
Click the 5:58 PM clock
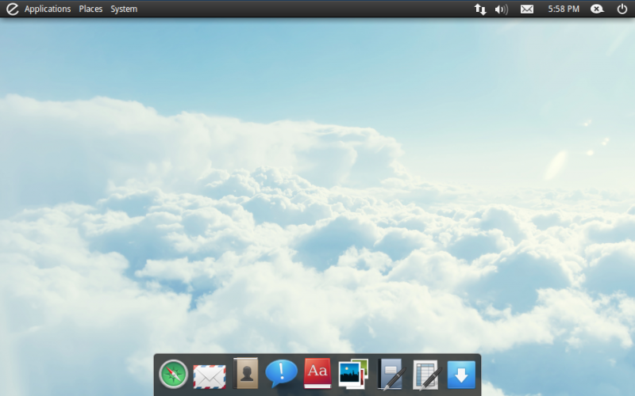point(564,9)
